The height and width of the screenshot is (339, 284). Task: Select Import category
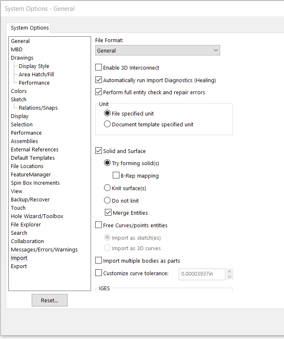coord(19,258)
